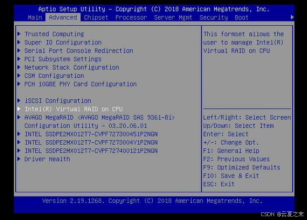Click the 'Up/Down: Select Item' hint
Viewport: 307px width, 220px height.
pos(238,126)
